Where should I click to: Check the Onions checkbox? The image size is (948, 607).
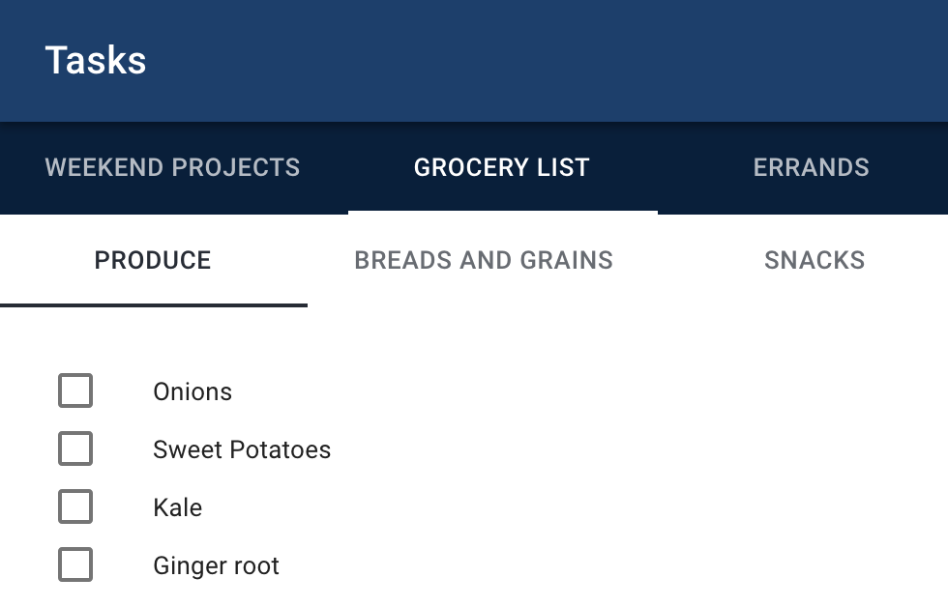click(75, 390)
